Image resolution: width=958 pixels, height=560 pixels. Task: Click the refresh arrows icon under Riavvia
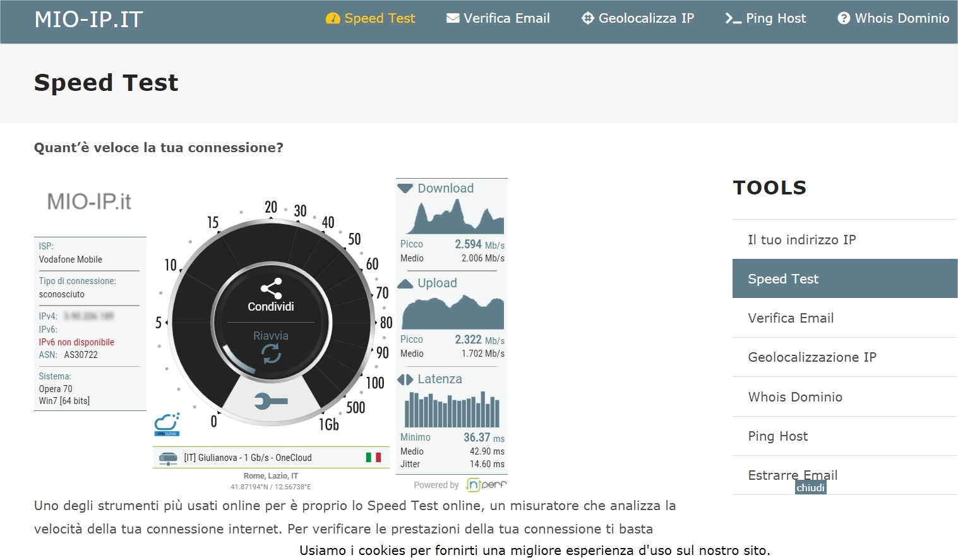tap(272, 355)
